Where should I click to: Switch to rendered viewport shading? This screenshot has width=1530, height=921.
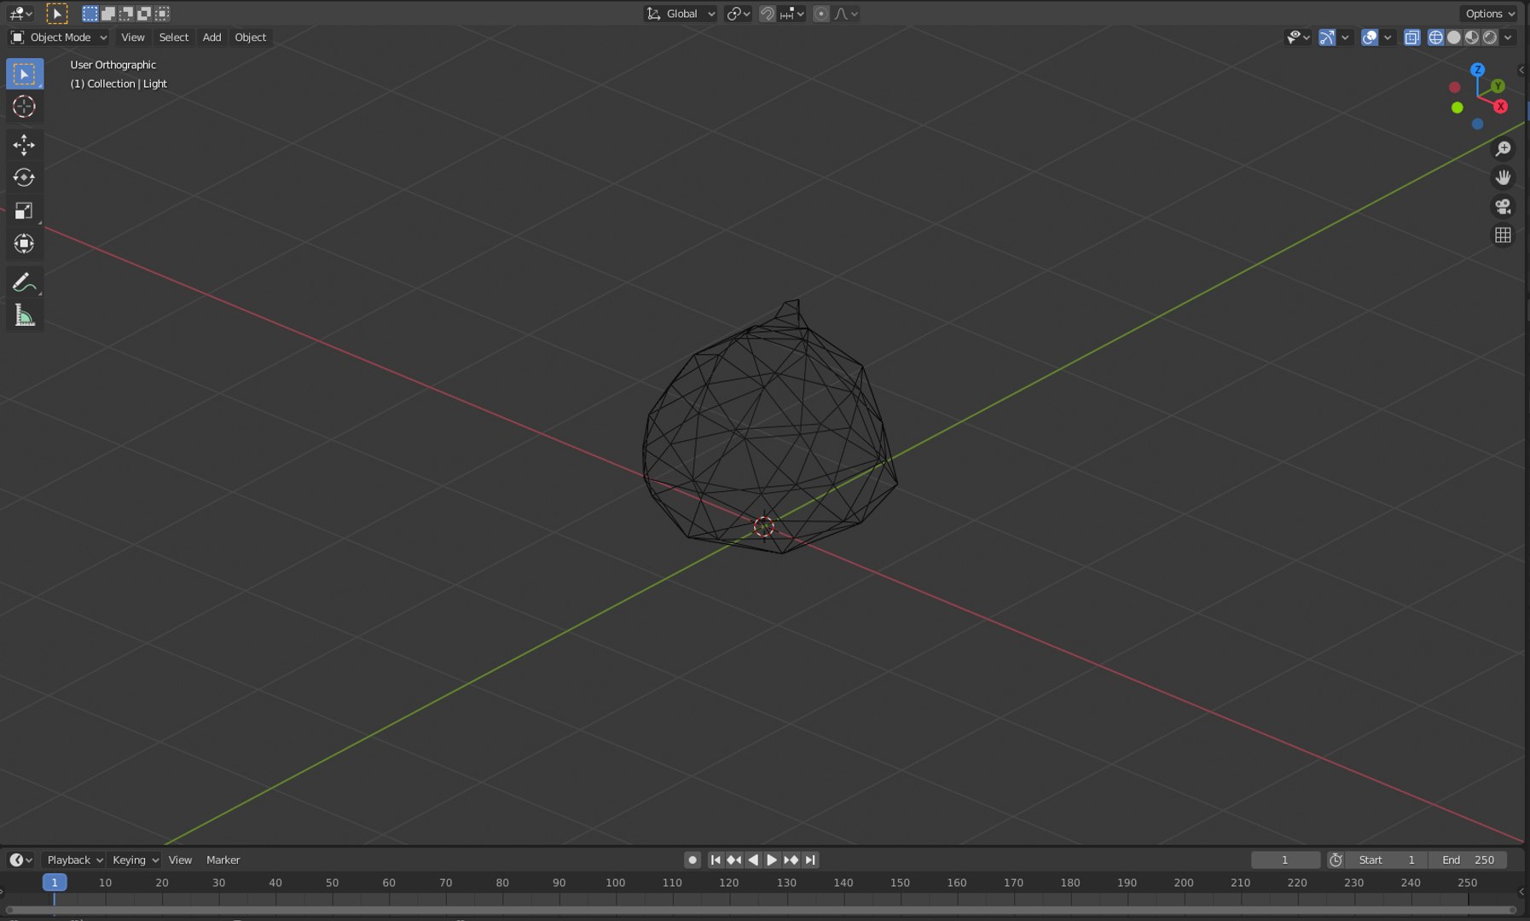pyautogui.click(x=1490, y=38)
